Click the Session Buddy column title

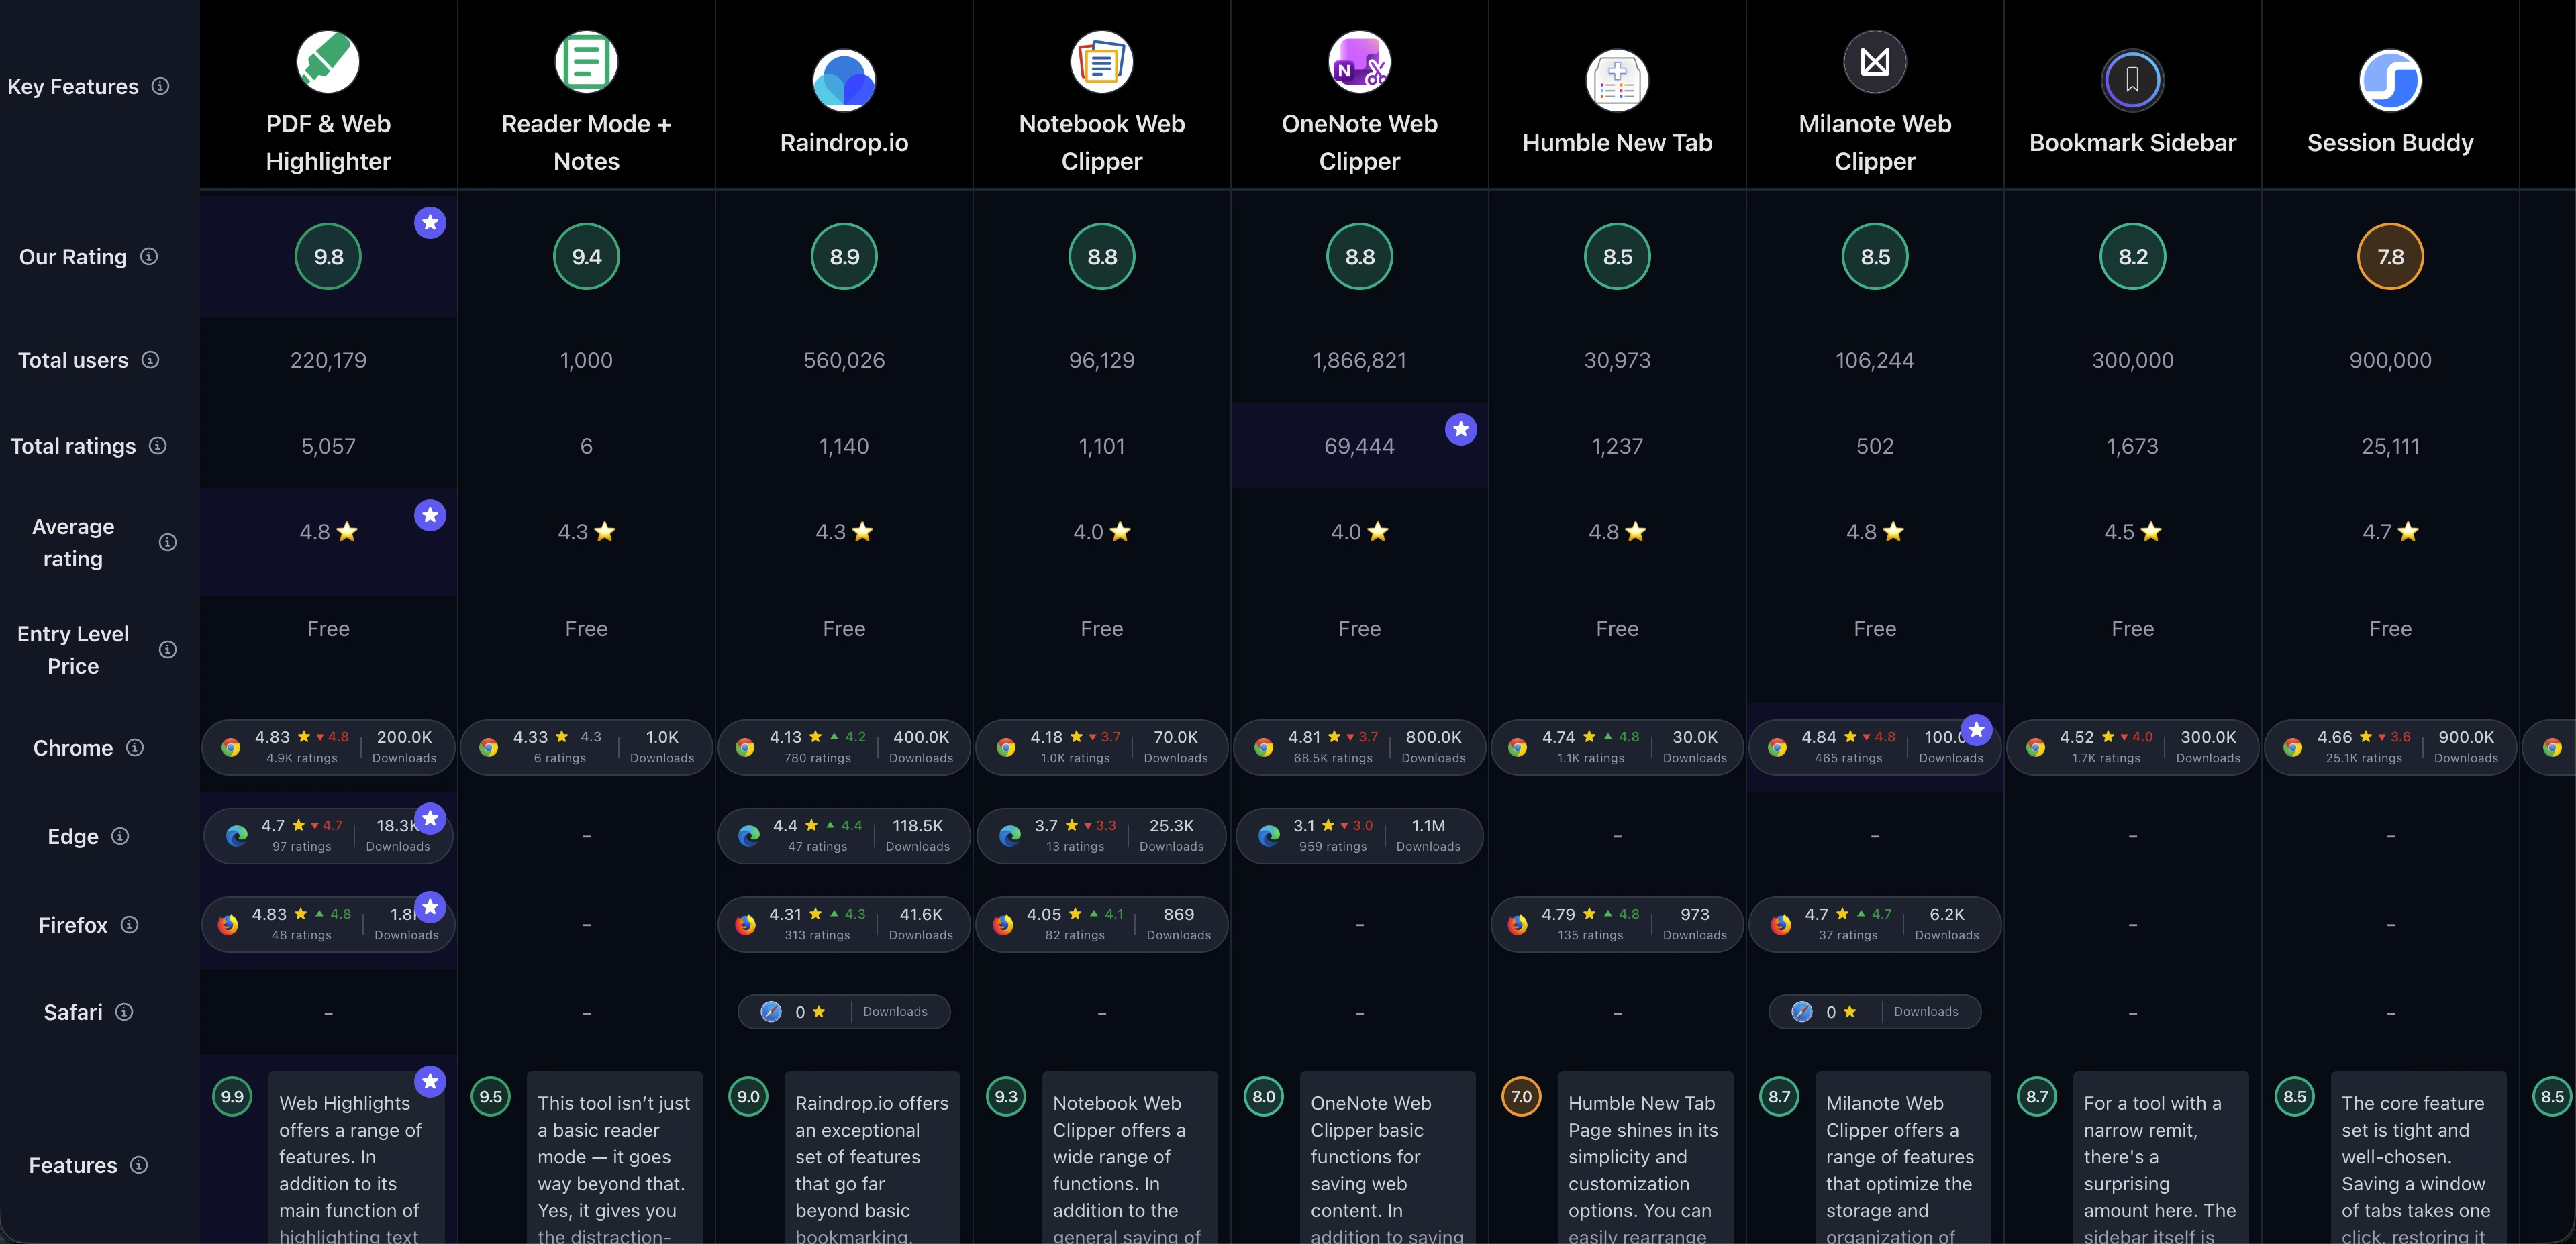2390,143
